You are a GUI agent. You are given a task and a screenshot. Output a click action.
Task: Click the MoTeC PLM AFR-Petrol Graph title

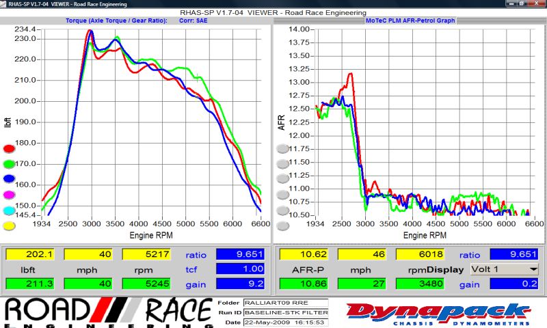(x=409, y=20)
